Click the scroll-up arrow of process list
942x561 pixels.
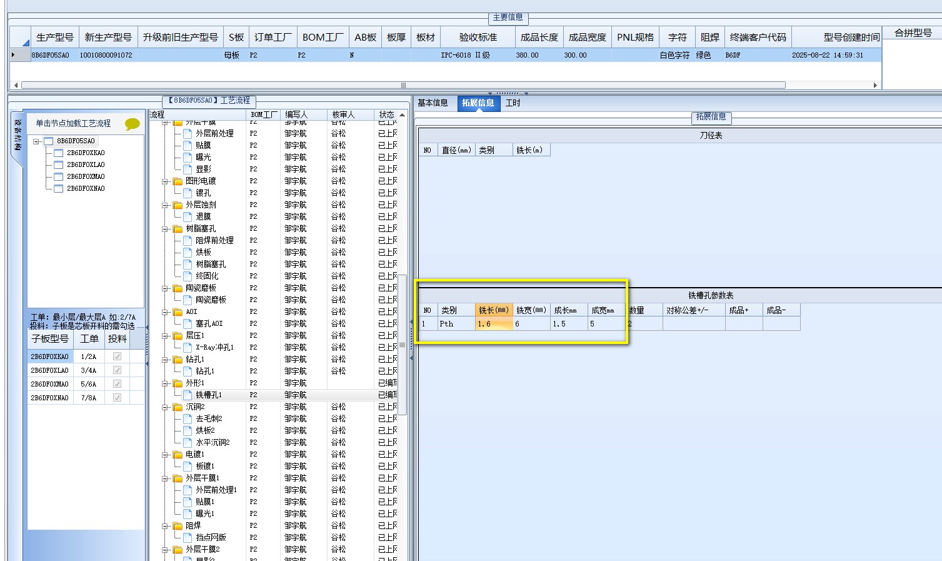[403, 115]
